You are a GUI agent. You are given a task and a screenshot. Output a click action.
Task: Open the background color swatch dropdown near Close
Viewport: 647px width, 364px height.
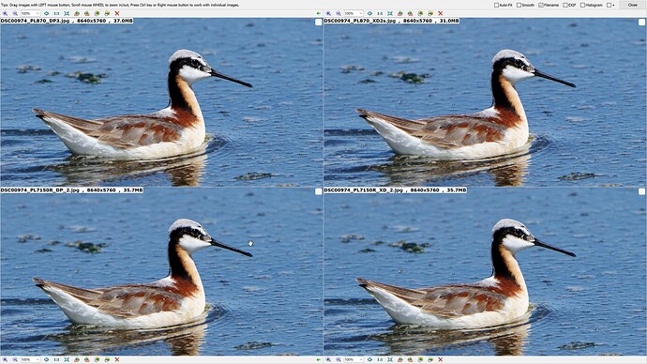(x=610, y=5)
